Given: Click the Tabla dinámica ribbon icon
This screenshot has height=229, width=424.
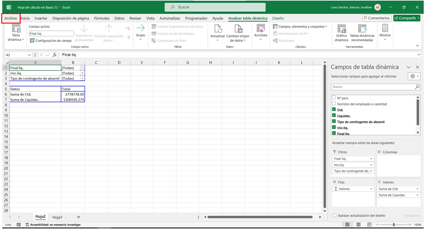Looking at the screenshot, I should [16, 29].
